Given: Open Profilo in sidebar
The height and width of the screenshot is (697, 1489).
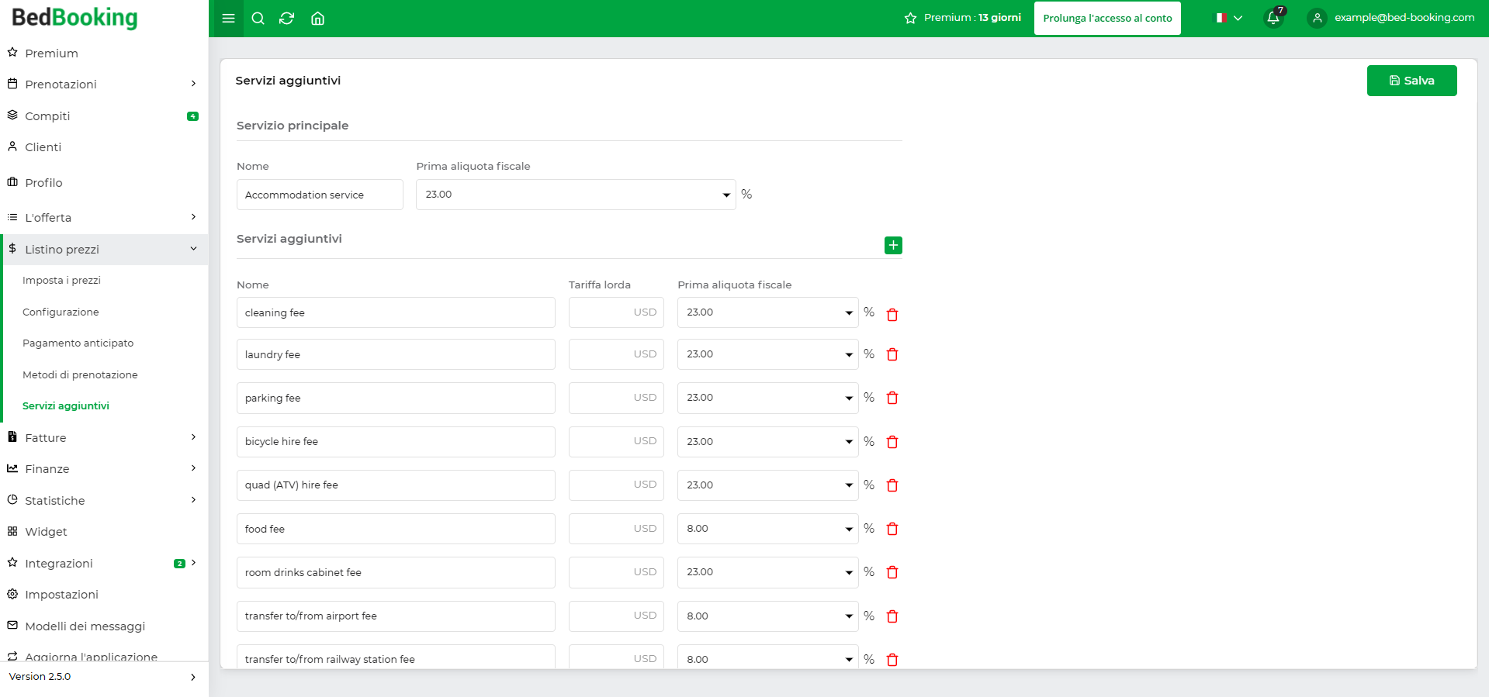Looking at the screenshot, I should 104,182.
